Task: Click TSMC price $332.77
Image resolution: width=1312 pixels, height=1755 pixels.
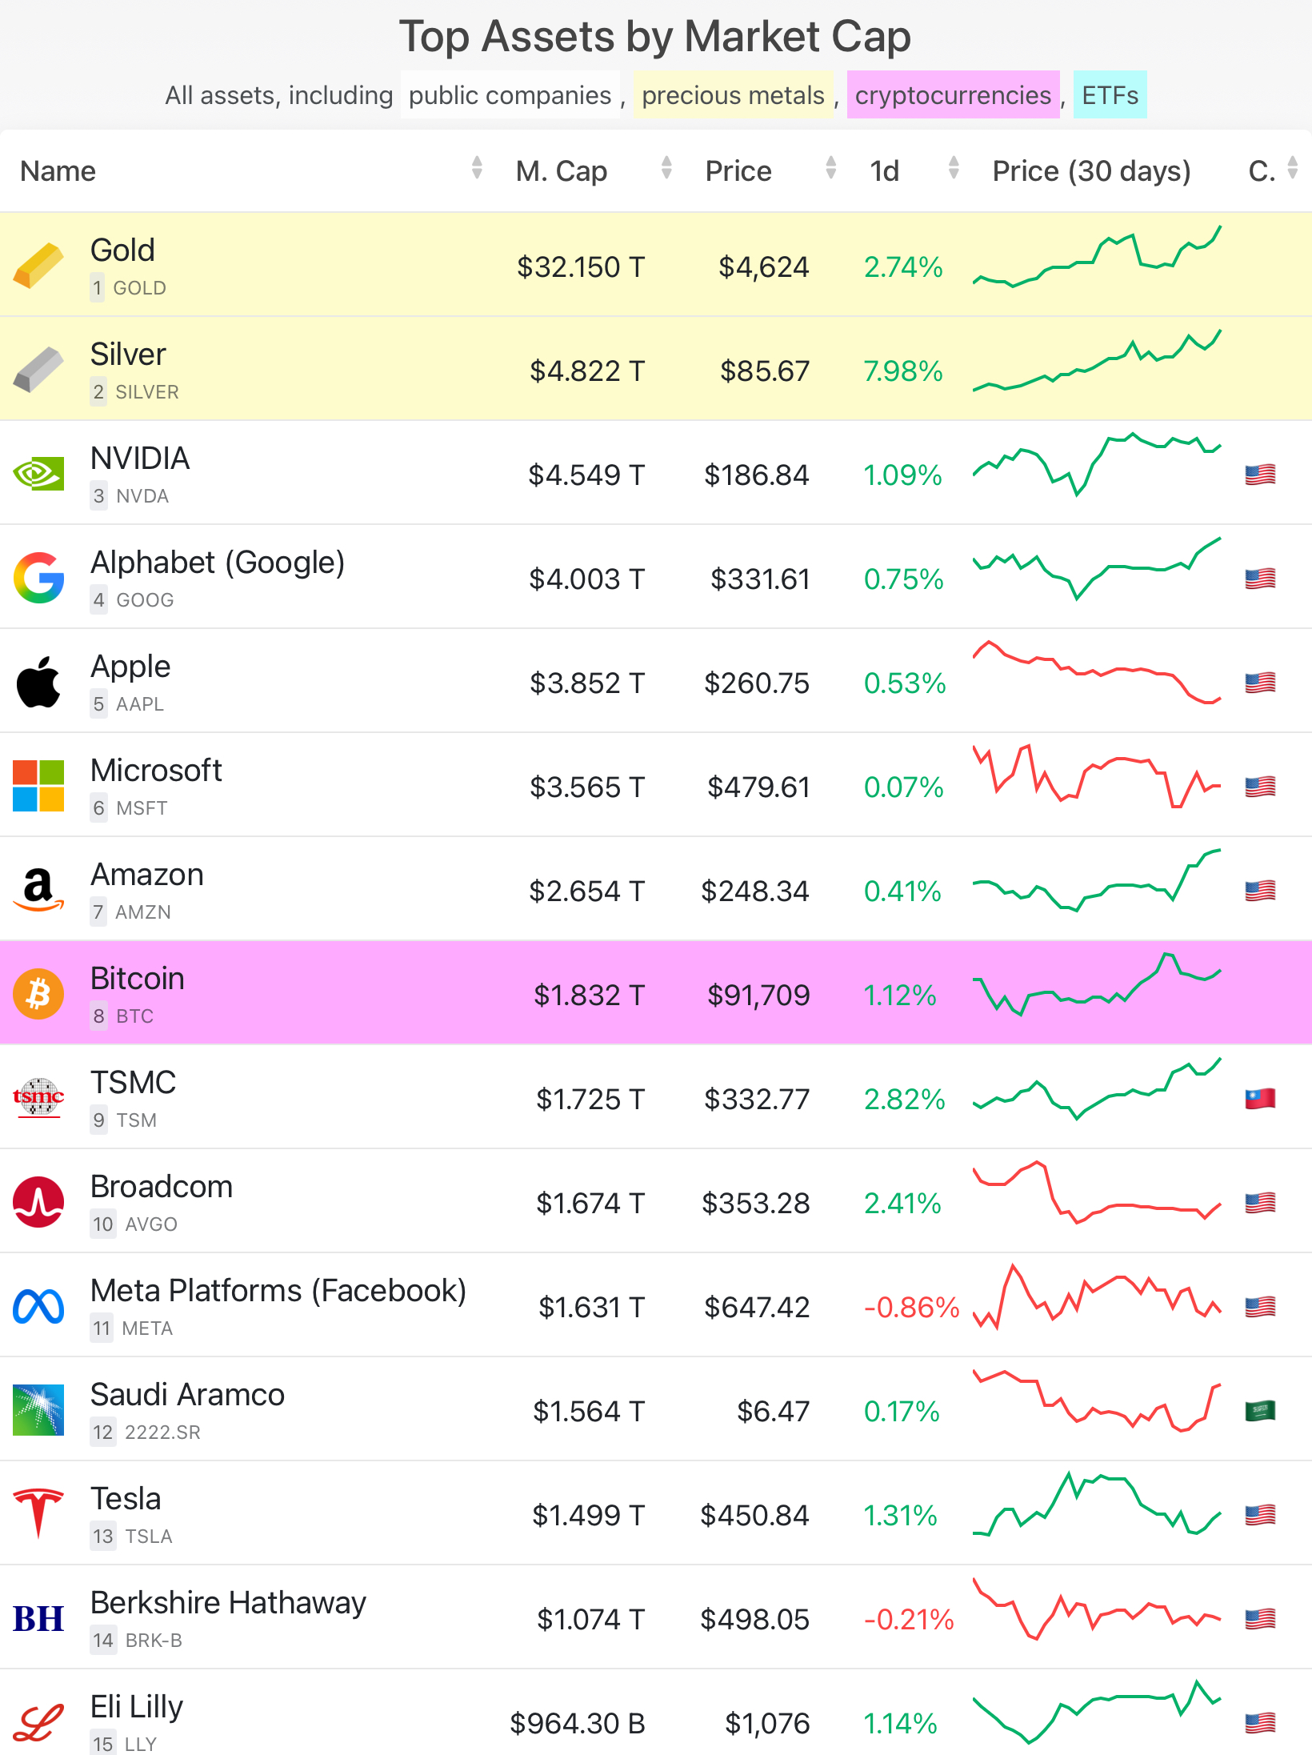Action: [x=757, y=1099]
